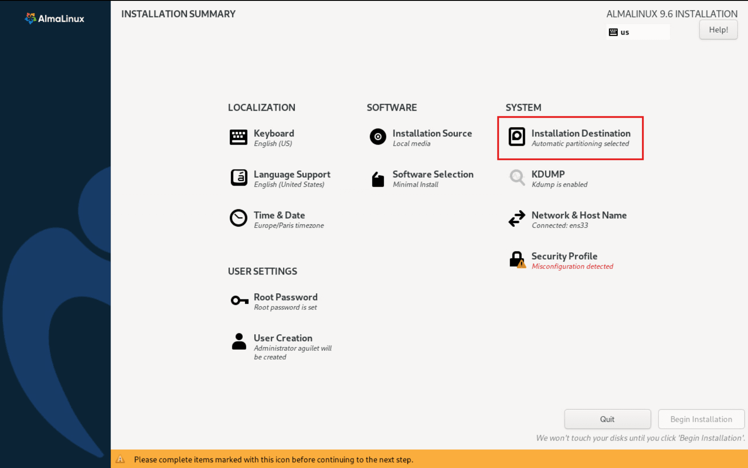Image resolution: width=748 pixels, height=468 pixels.
Task: Click Begin Installation button
Action: tap(701, 419)
